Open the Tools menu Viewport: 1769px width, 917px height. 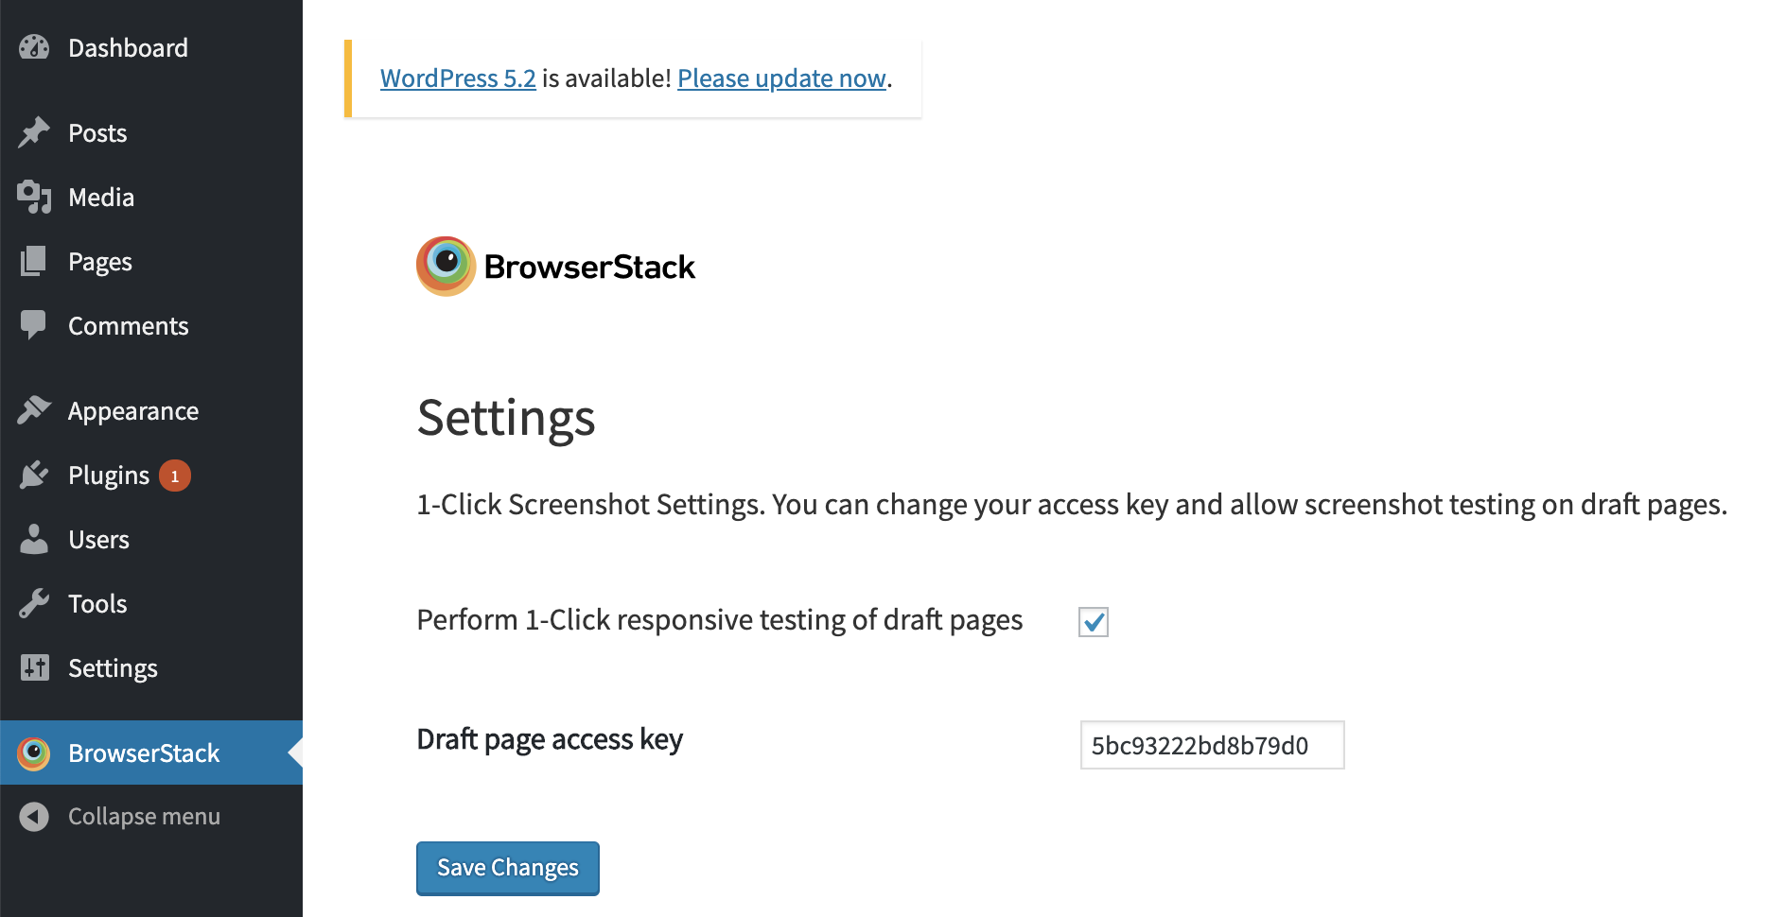pos(97,604)
